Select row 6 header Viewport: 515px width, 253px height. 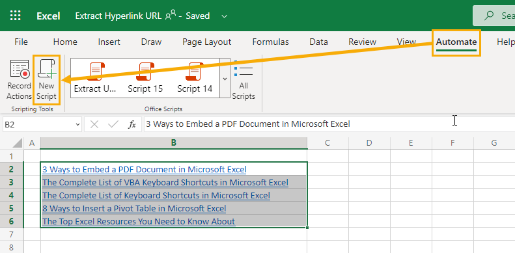point(12,222)
